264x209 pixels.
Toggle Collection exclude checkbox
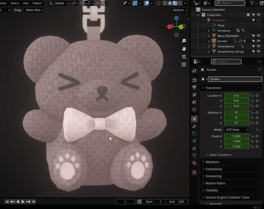pyautogui.click(x=248, y=15)
